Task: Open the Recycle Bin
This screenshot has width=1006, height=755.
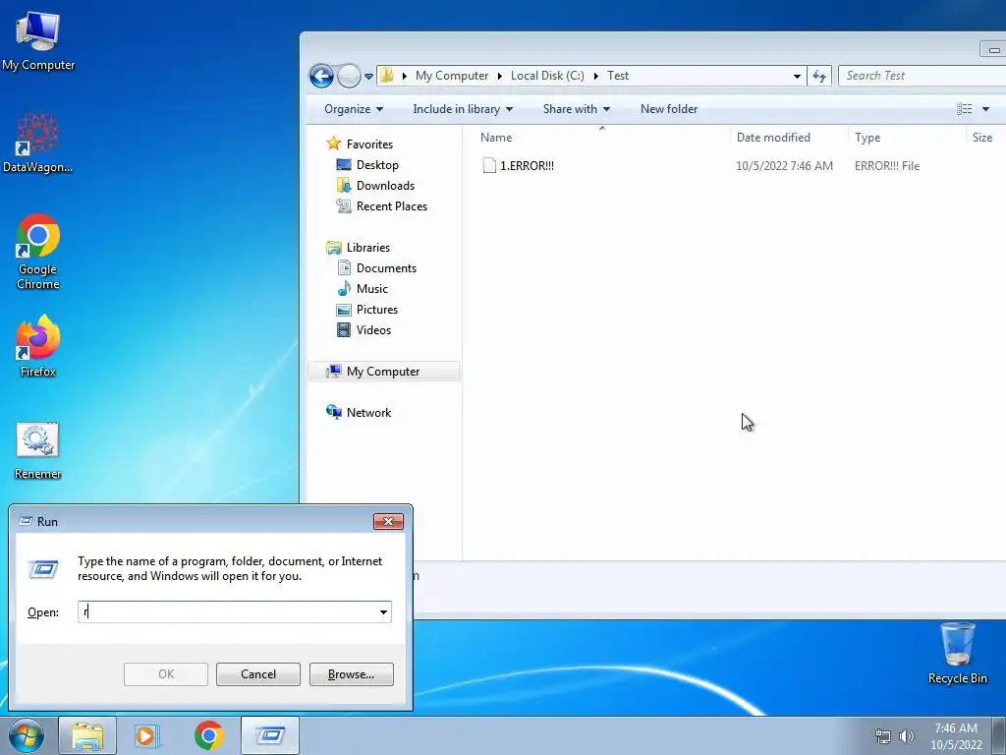Action: click(957, 653)
